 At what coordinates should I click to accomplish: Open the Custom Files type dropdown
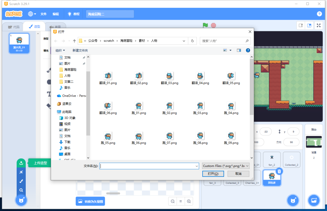[226, 166]
